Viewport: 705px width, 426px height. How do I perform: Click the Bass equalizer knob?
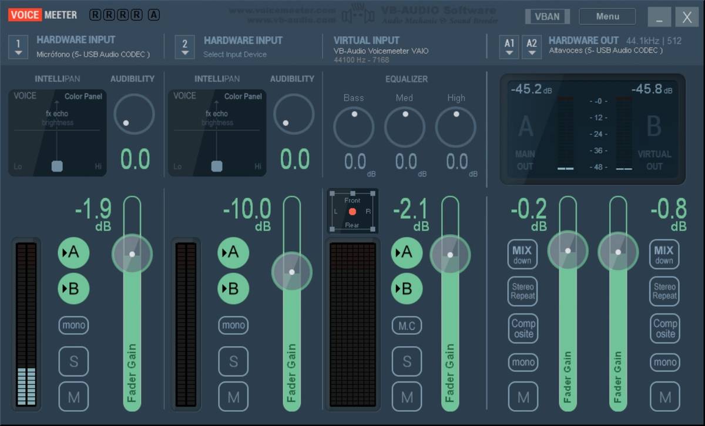[x=354, y=127]
